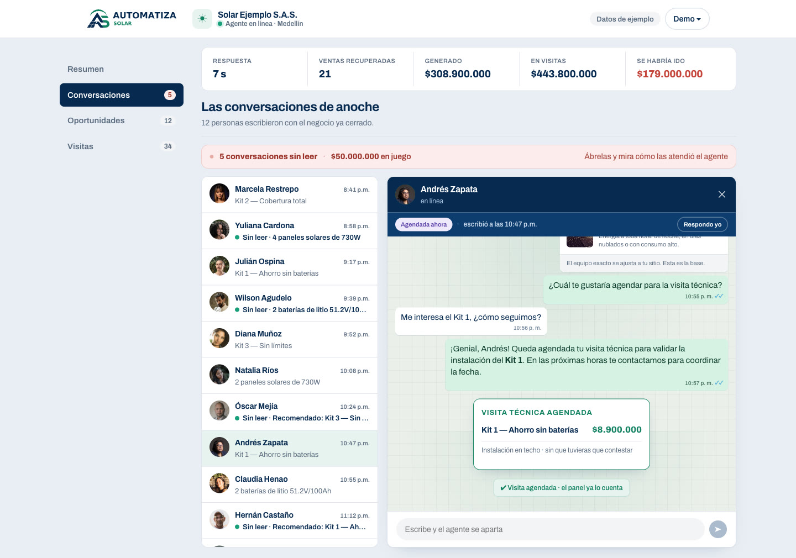Select Conversaciones in the sidebar
This screenshot has width=796, height=558.
pos(122,95)
